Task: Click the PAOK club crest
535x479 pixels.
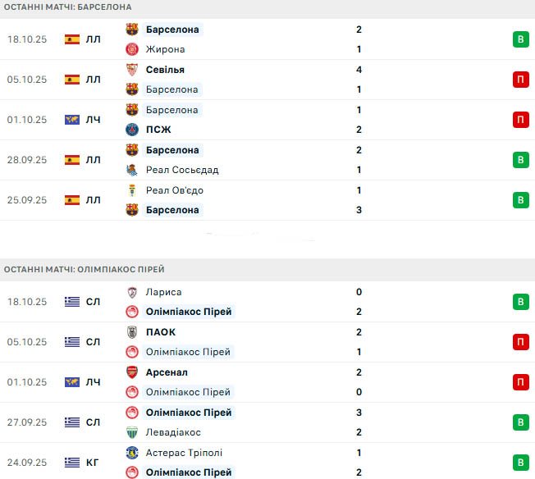Action: pos(132,332)
